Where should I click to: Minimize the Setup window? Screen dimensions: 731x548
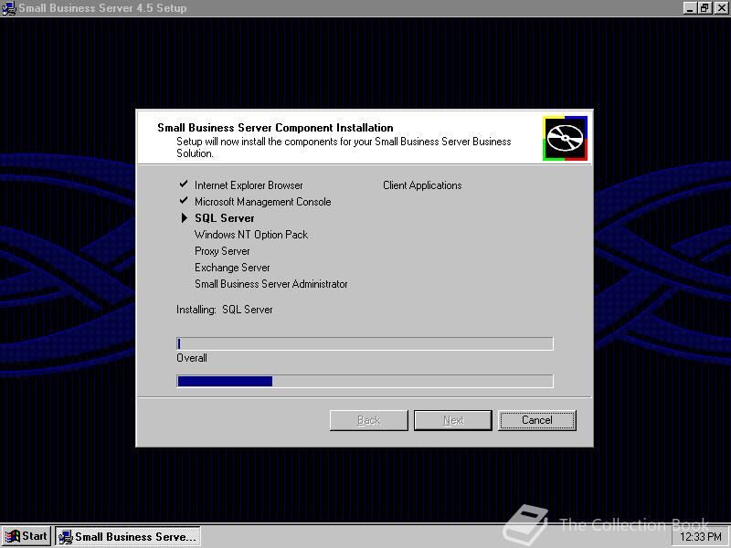pos(691,8)
